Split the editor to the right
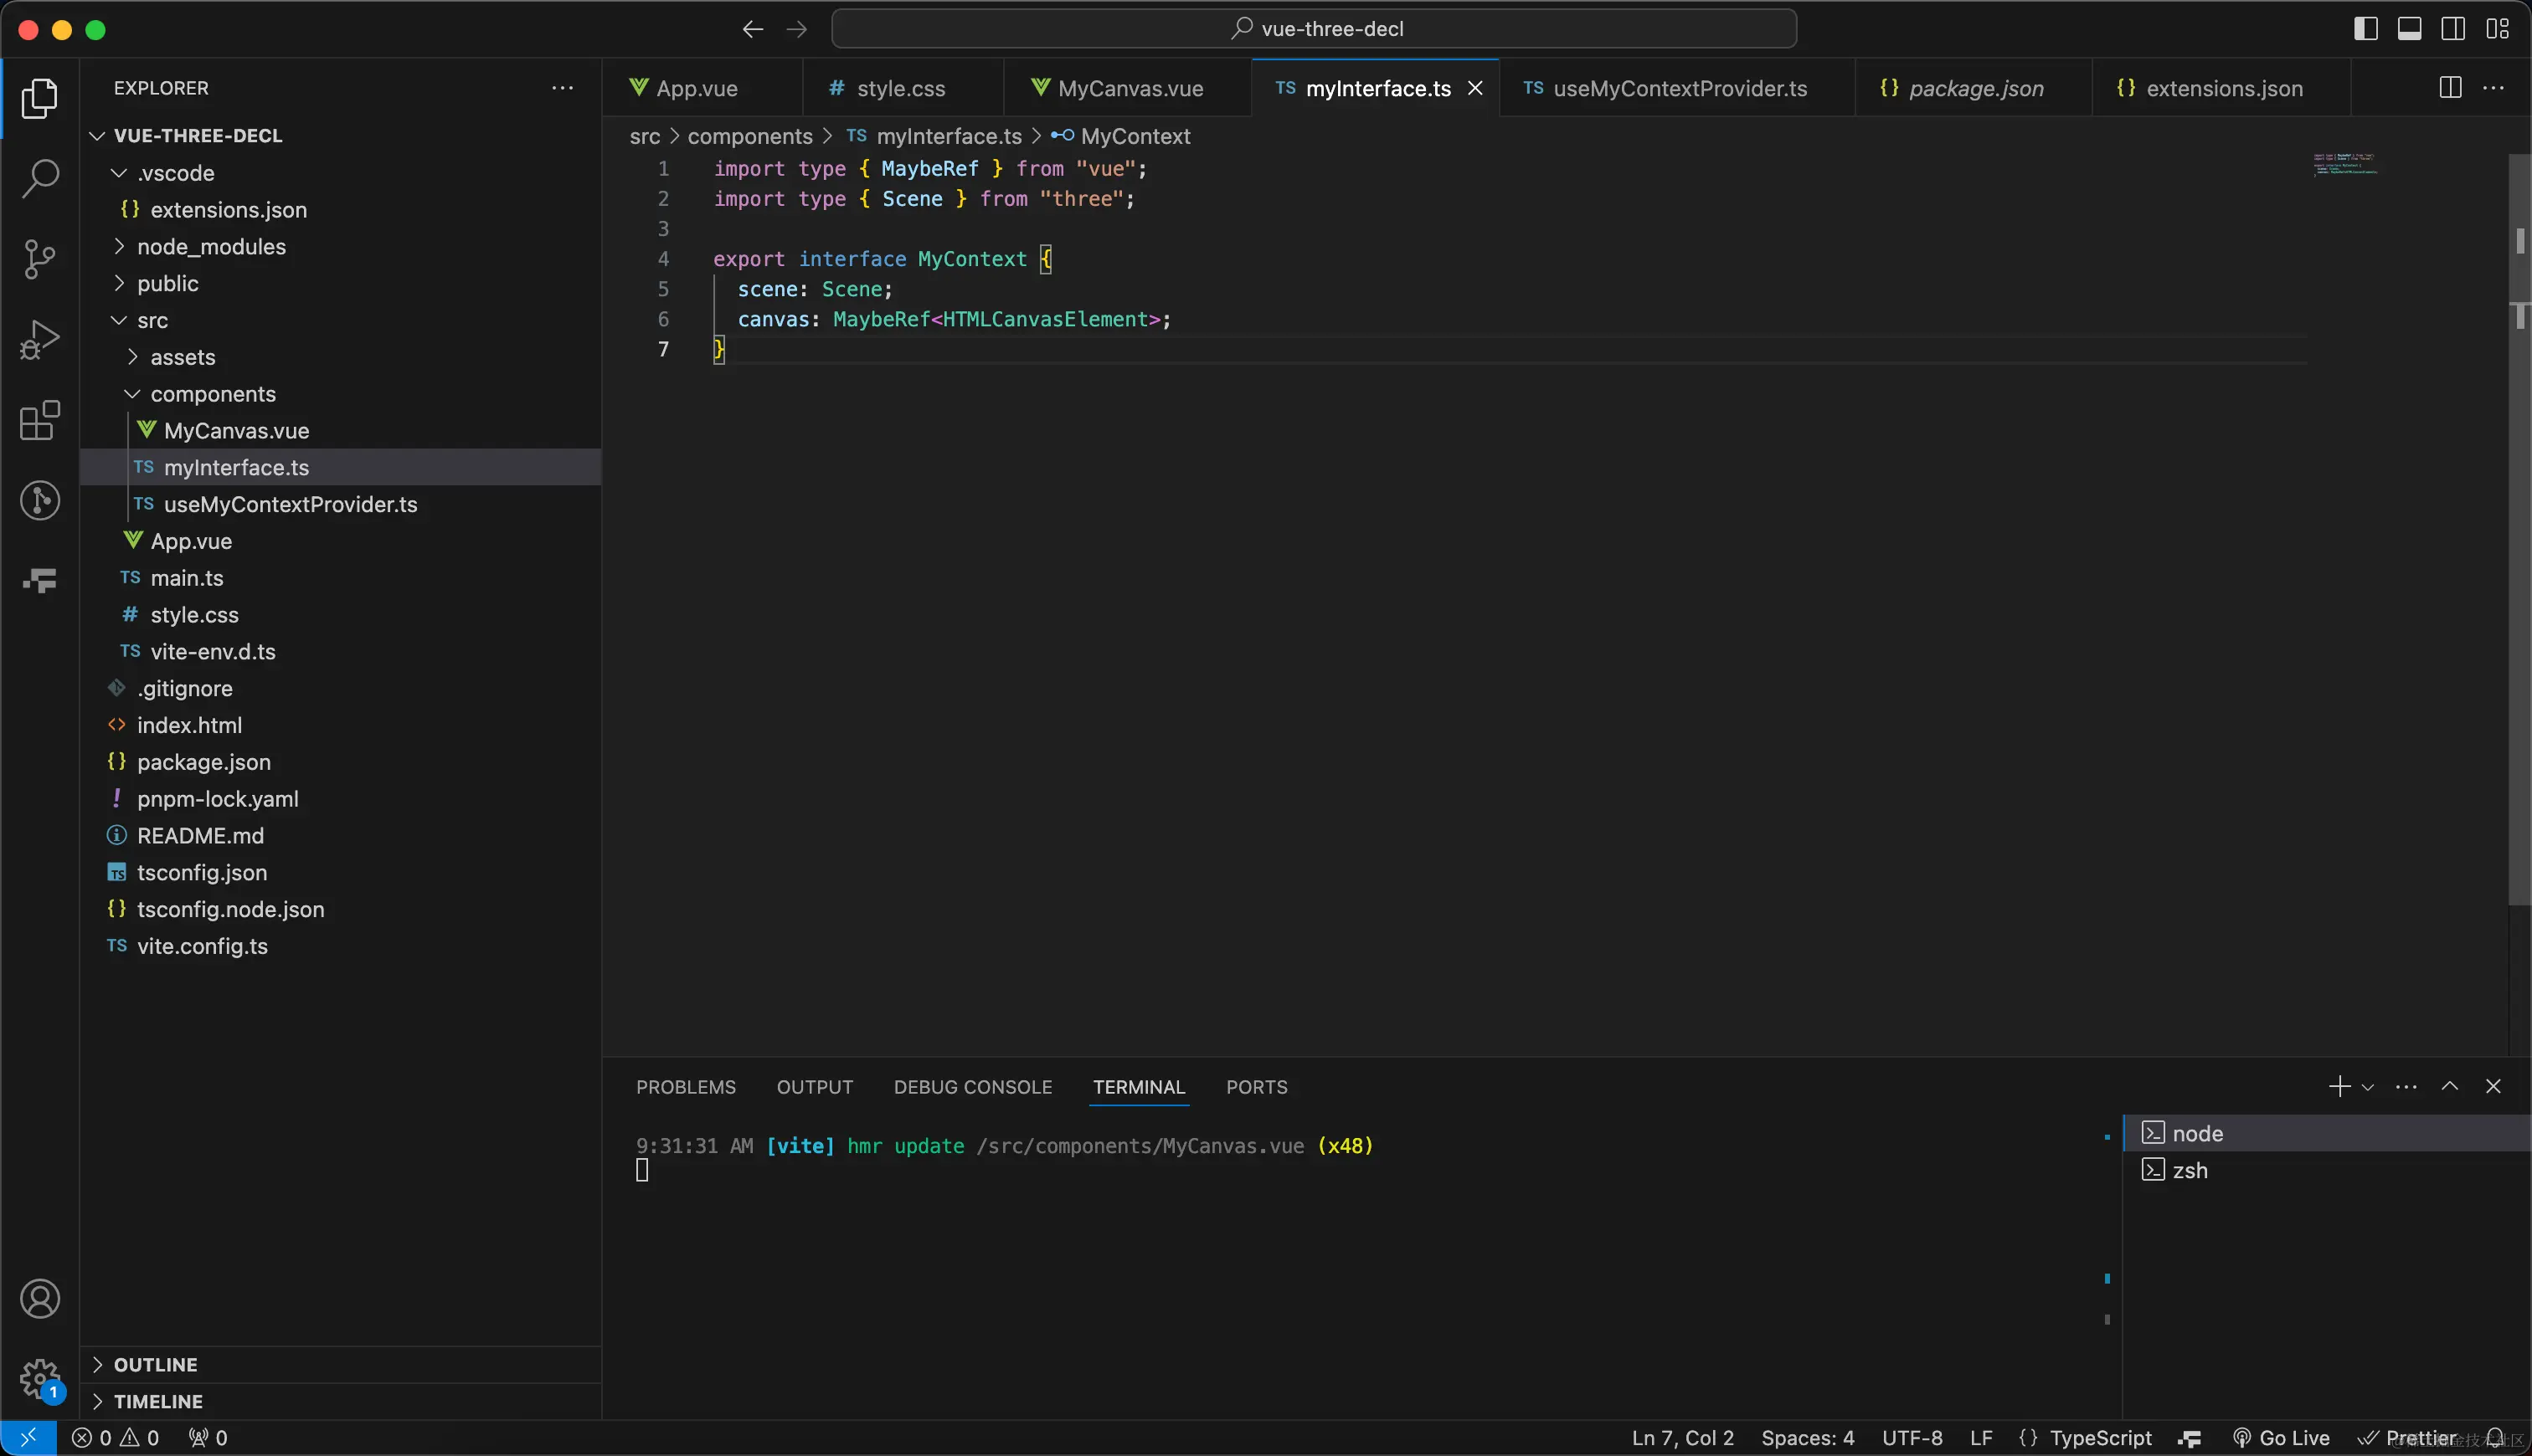The image size is (2532, 1456). pos(2450,88)
